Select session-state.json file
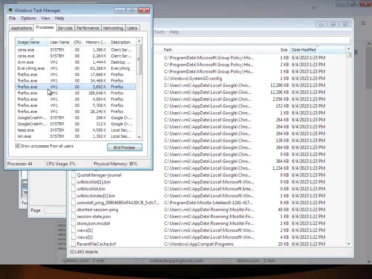Viewport: 372px width, 279px height. [x=94, y=217]
